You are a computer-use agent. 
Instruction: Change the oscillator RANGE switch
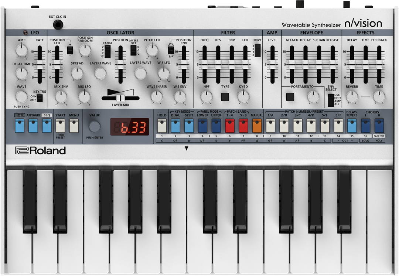click(108, 51)
